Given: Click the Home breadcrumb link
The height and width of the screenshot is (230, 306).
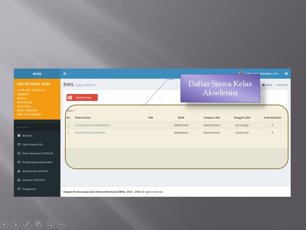Looking at the screenshot, I should [269, 85].
